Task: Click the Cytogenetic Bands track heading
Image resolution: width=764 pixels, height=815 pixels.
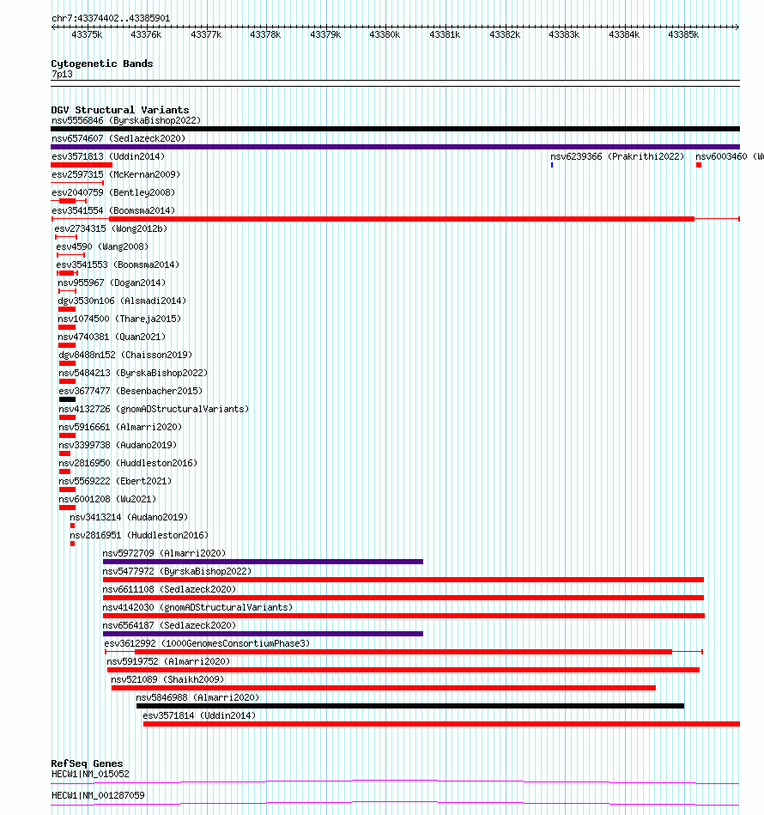Action: click(102, 64)
